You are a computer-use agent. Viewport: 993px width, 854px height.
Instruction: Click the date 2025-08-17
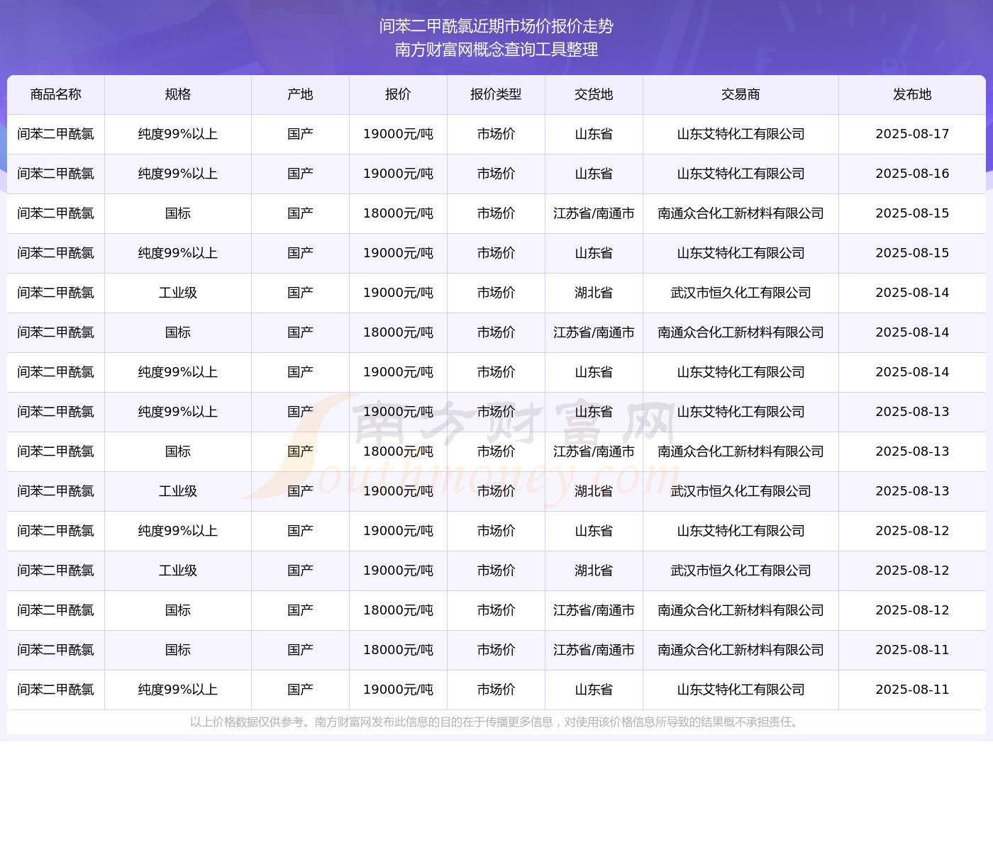913,134
